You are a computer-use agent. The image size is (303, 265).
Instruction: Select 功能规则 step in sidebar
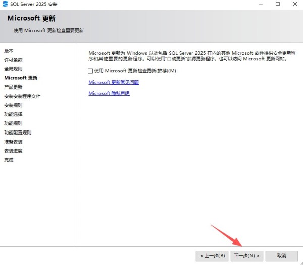click(x=13, y=123)
